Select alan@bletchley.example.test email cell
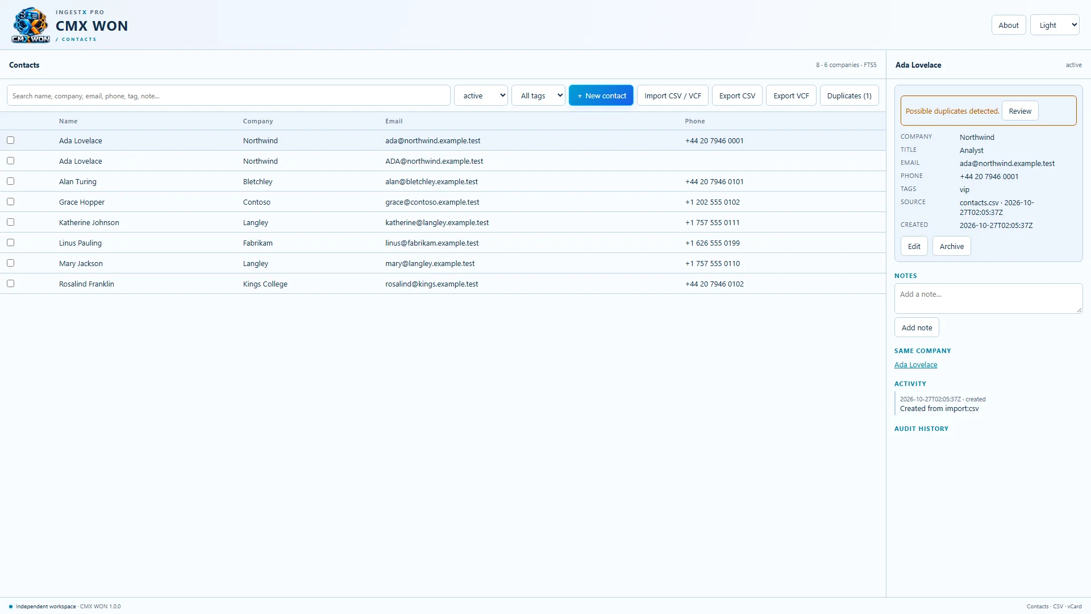 click(x=431, y=181)
